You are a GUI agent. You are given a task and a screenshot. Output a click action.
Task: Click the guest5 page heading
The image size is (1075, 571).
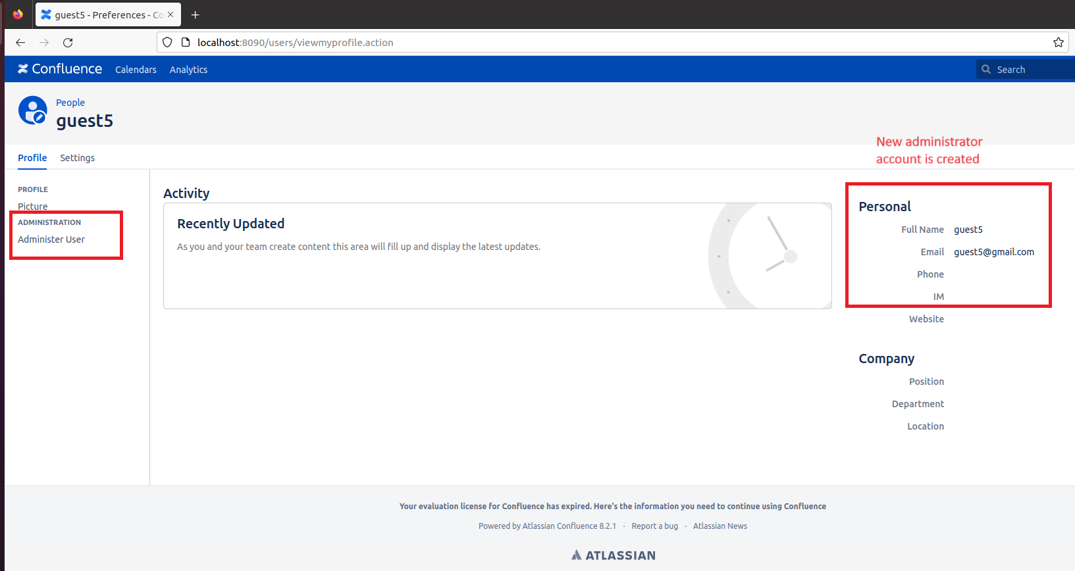pos(84,121)
